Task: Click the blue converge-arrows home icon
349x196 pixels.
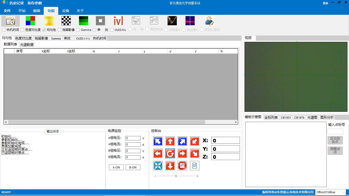Action: [158, 166]
